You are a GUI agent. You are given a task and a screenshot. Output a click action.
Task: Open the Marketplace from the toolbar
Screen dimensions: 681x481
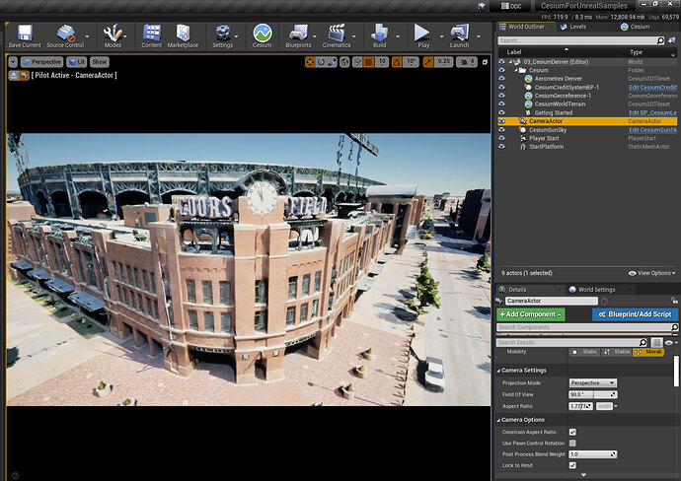tap(183, 33)
